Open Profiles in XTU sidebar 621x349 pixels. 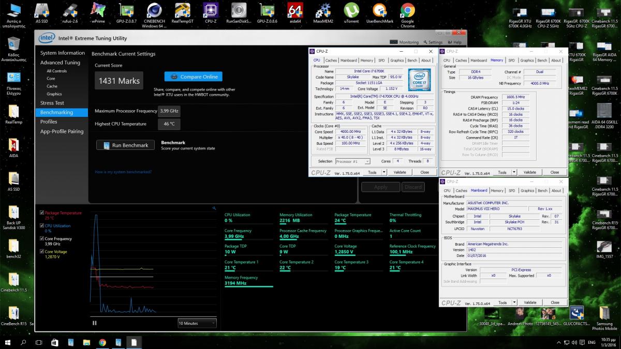49,122
